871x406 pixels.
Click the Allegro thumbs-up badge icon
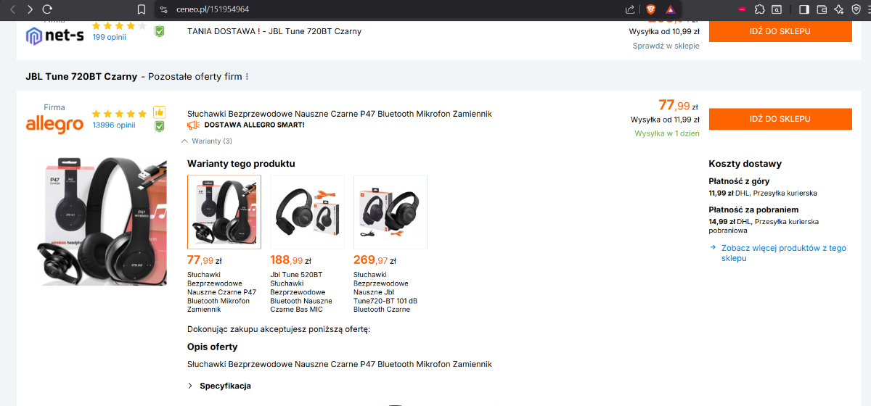159,112
